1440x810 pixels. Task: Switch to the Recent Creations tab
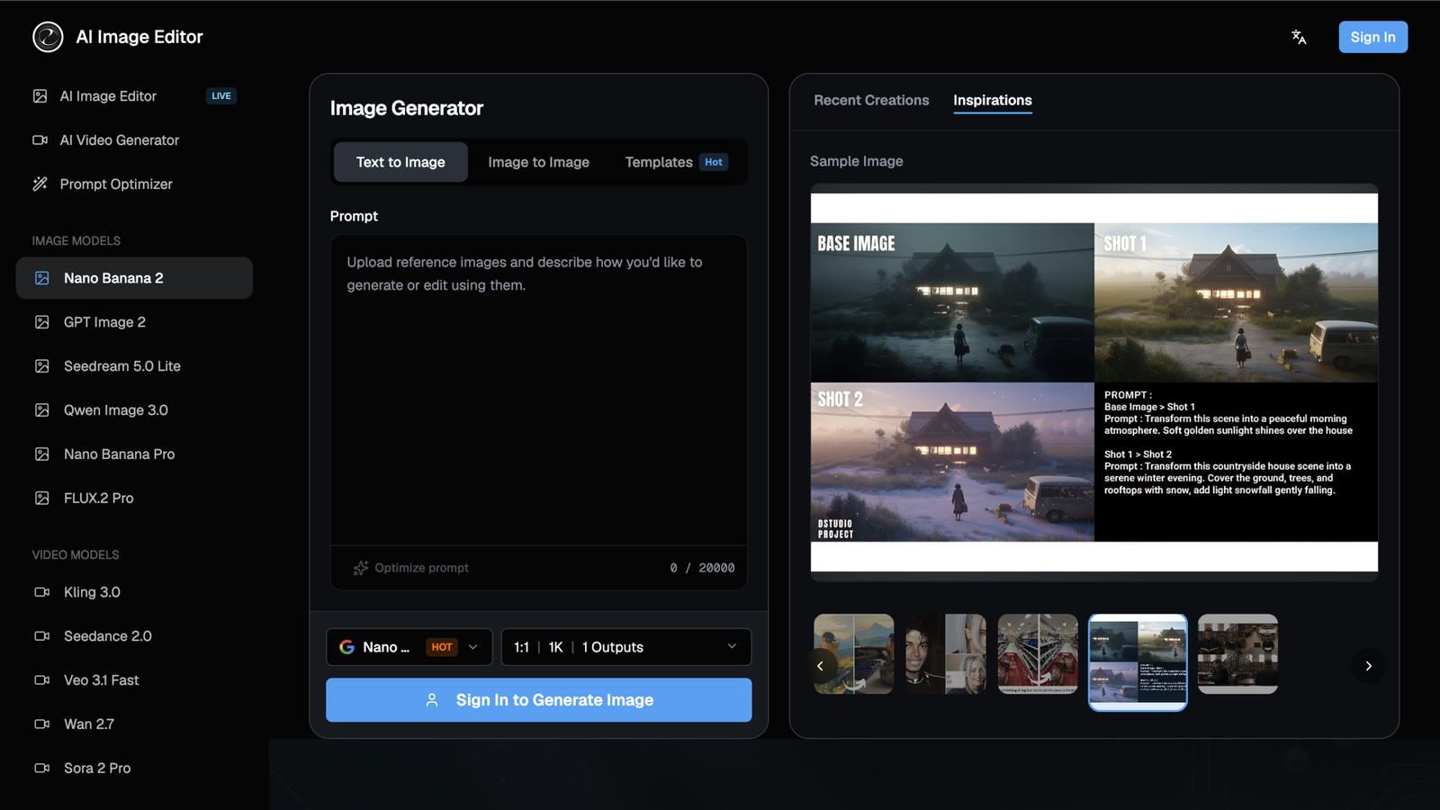click(x=871, y=101)
